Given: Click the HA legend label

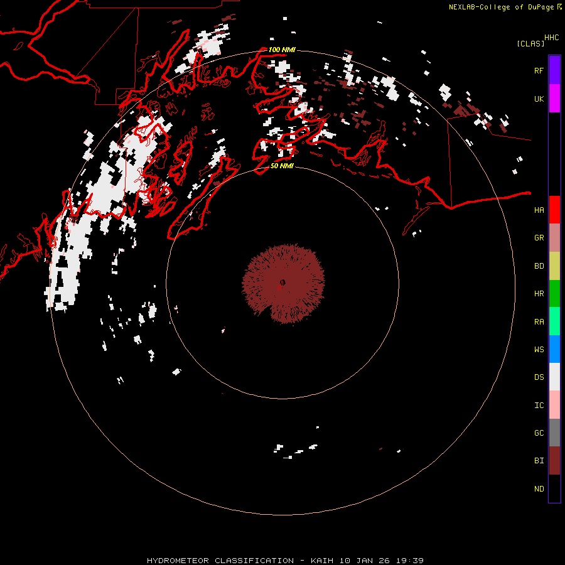Looking at the screenshot, I should click(539, 210).
